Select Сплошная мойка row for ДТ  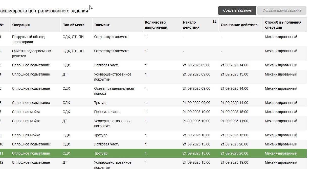coord(153,123)
